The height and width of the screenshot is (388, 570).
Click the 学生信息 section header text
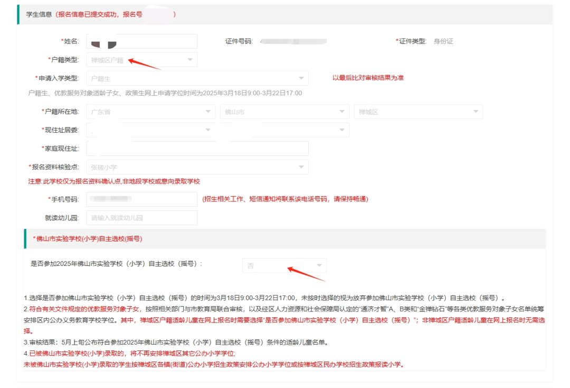click(39, 15)
